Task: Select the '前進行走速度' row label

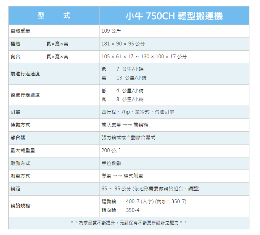Action: [x=25, y=74]
